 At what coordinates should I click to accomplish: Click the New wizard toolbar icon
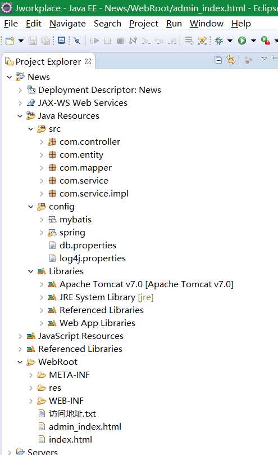coord(10,41)
